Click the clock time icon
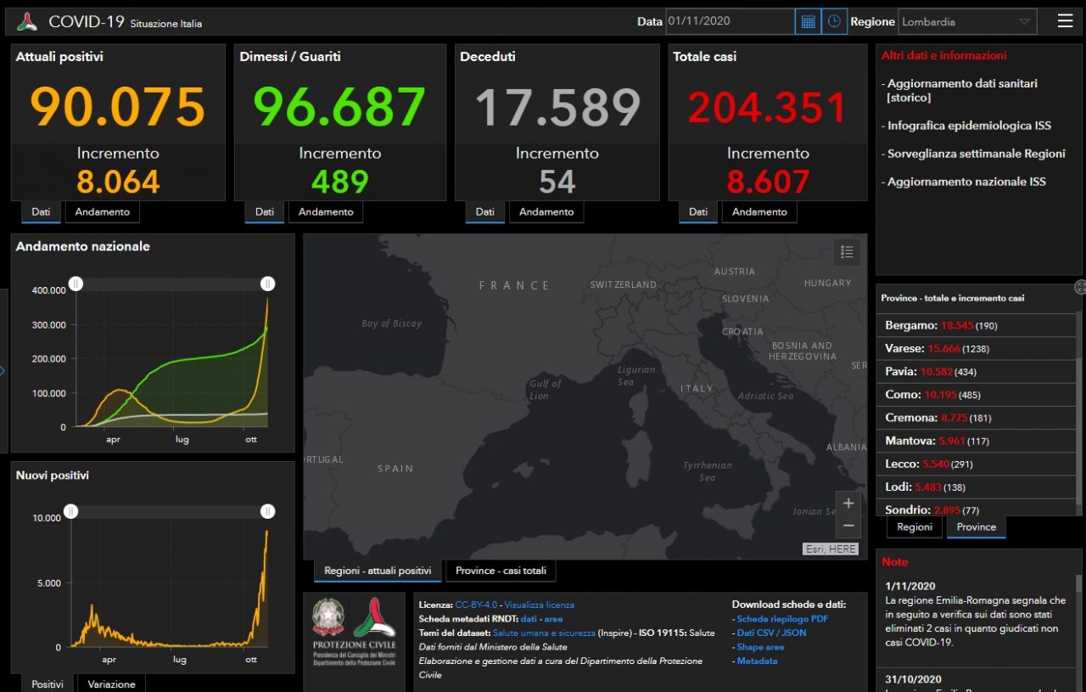Screen dimensions: 1086x692 click(835, 21)
